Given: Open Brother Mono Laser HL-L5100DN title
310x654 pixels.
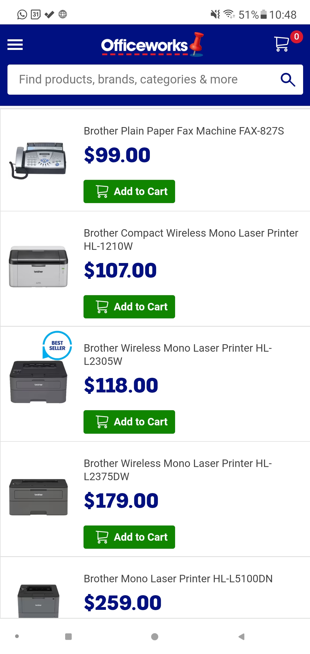Looking at the screenshot, I should click(x=178, y=579).
